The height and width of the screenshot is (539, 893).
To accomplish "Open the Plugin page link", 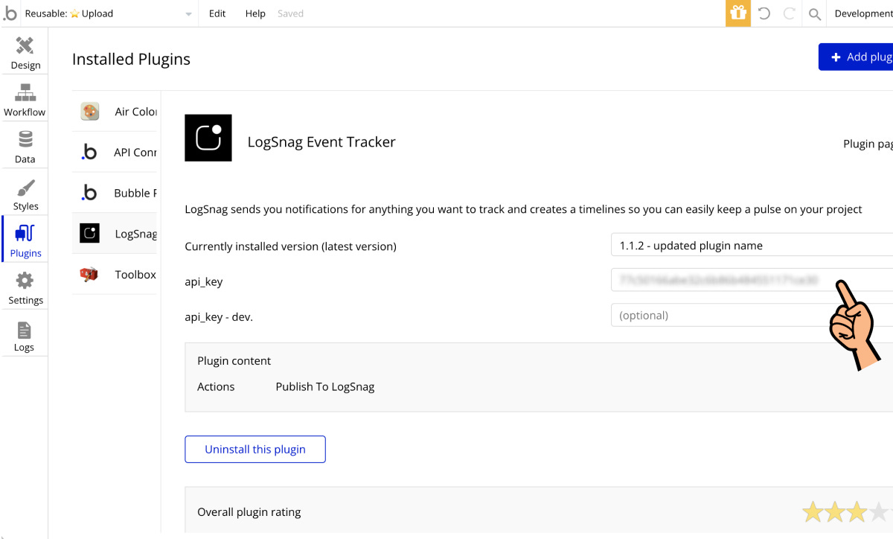I will pyautogui.click(x=868, y=144).
